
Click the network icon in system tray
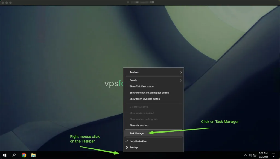255,155
